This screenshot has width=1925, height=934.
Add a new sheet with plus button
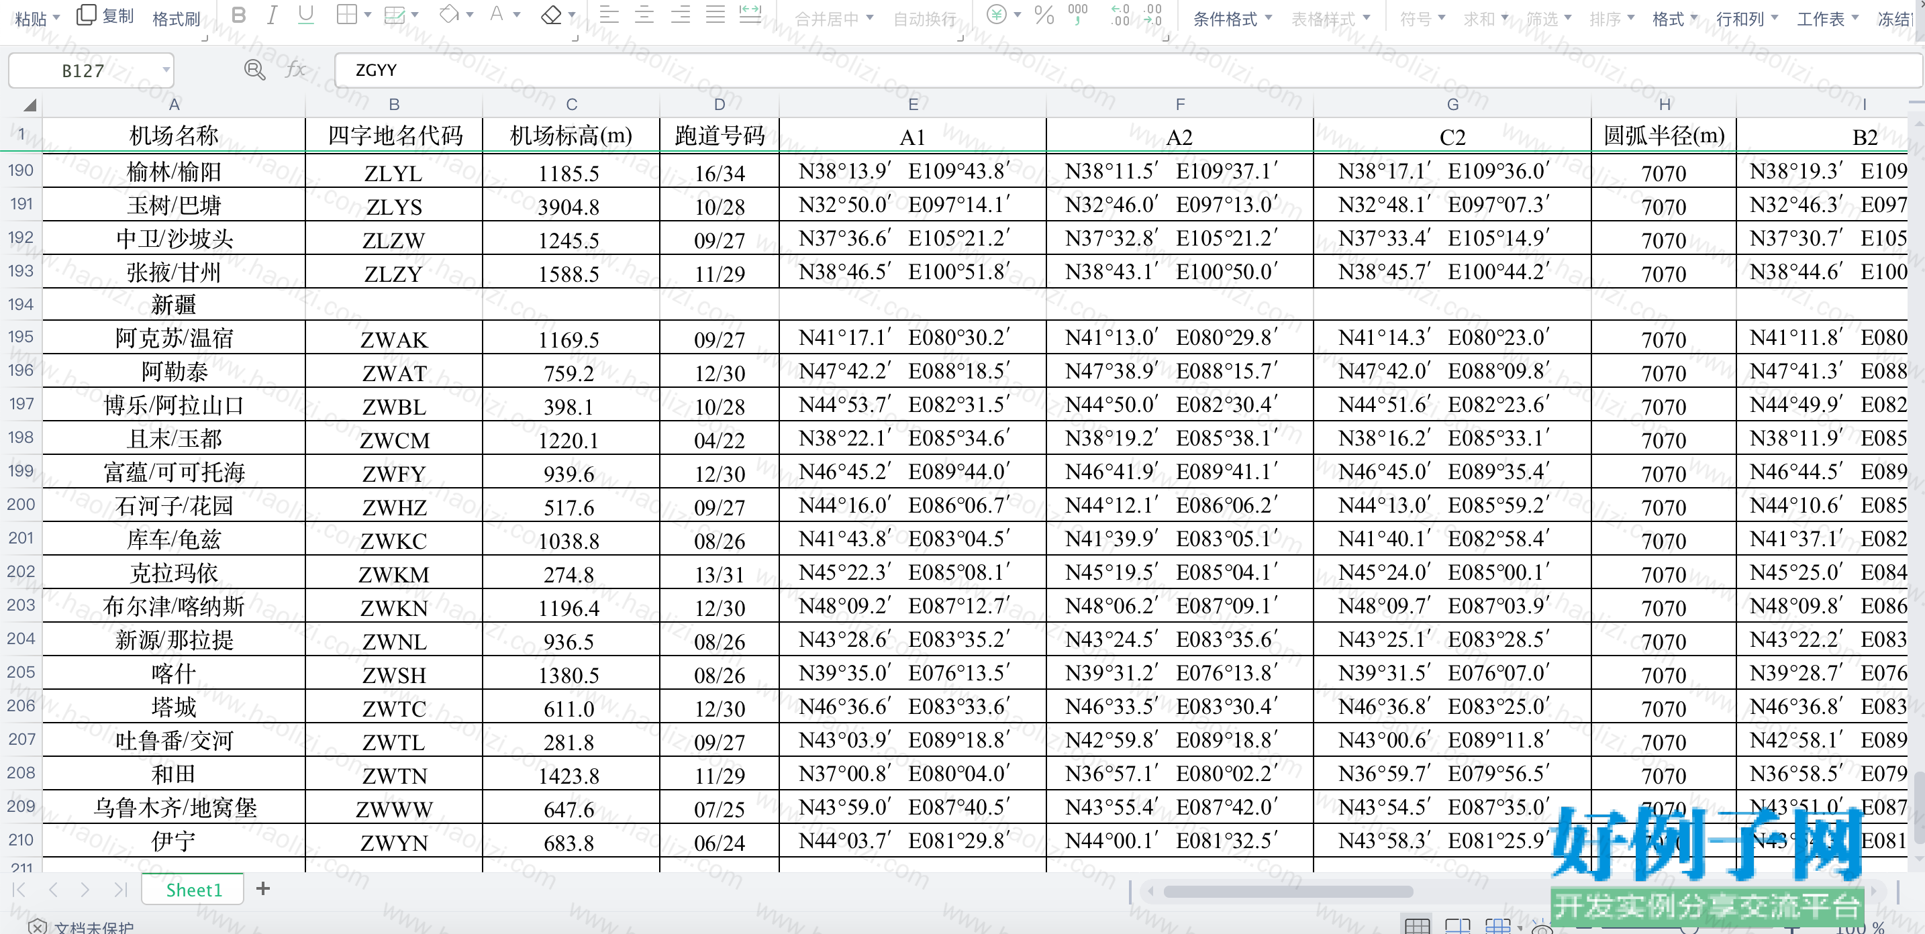click(263, 888)
